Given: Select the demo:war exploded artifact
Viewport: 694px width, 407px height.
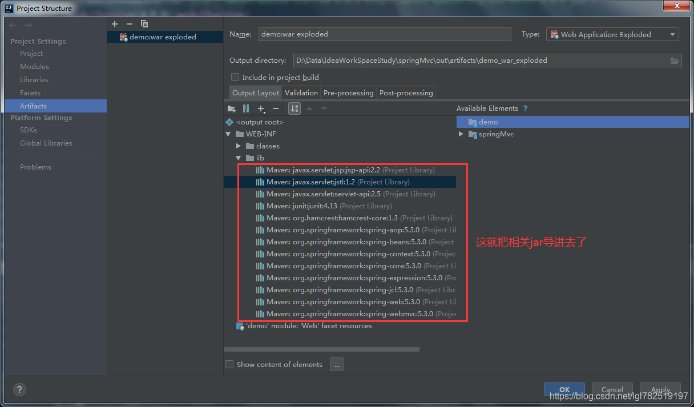Looking at the screenshot, I should tap(165, 37).
